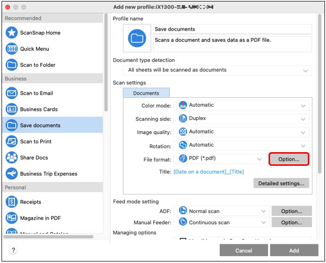Screen dimensions: 326x263
Task: Select the Share Docs people icon
Action: pyautogui.click(x=12, y=158)
